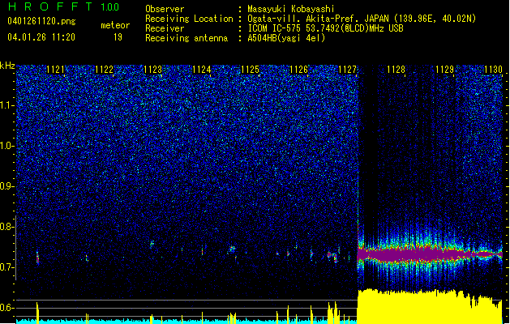Click the Receiver label
Viewport: 510px width, 324px height.
point(165,28)
